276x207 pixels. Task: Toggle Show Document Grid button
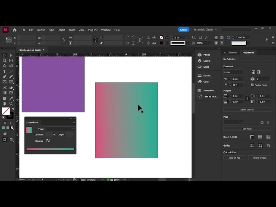pos(268,137)
